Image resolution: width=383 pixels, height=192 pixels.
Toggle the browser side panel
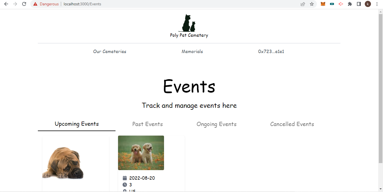(x=359, y=4)
